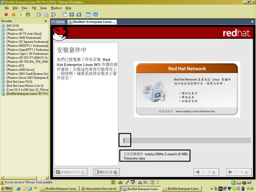Select [Windows-XP-TULIPA_V08_2006] favorite
Image resolution: width=256 pixels, height=192 pixels.
click(25, 62)
